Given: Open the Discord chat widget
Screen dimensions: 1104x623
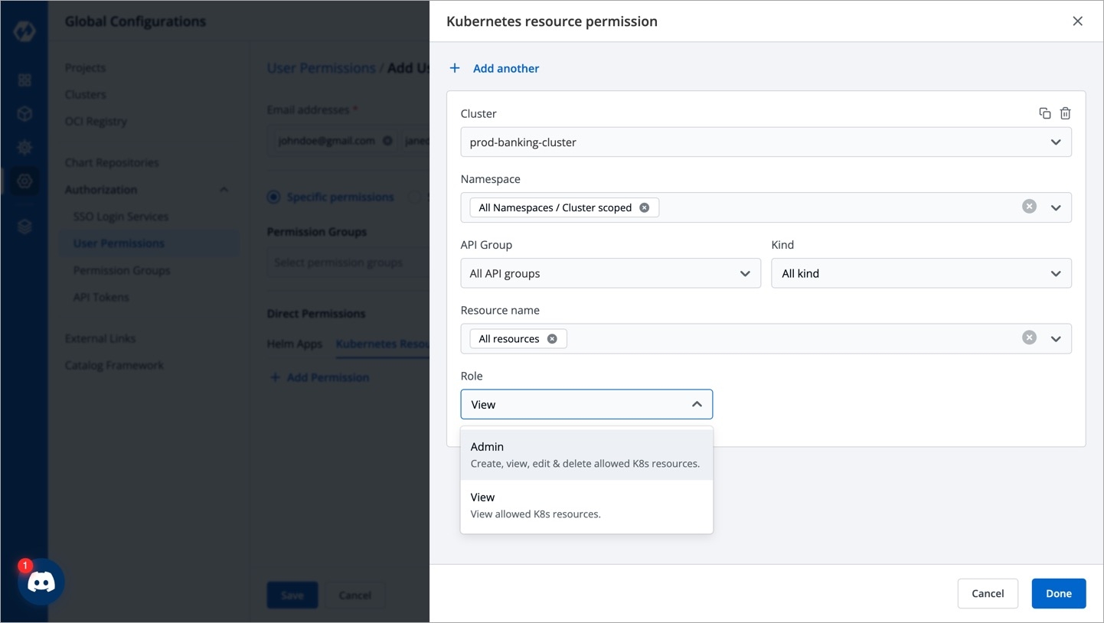Looking at the screenshot, I should coord(41,582).
